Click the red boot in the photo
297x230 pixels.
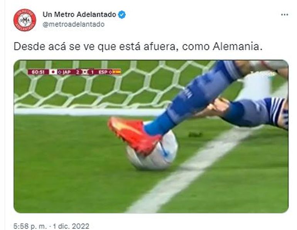click(134, 135)
